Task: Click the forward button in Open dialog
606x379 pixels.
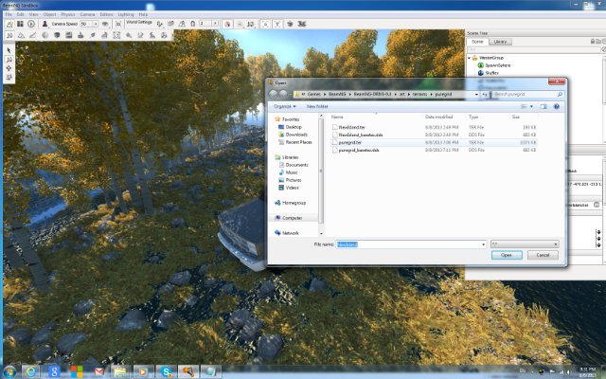Action: [x=283, y=94]
